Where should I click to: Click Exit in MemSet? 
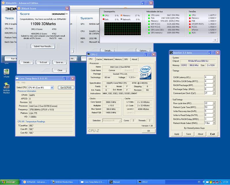[212, 134]
